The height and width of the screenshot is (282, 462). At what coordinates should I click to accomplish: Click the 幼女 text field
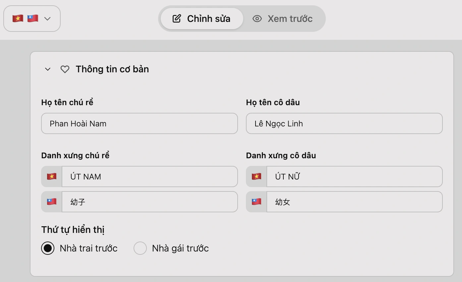[355, 202]
